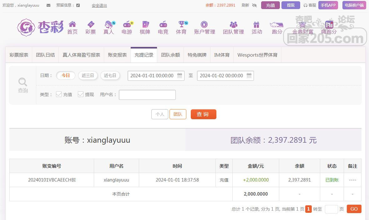Image resolution: width=369 pixels, height=220 pixels.
Task: Open 金鼎财富 navigation icon
Action: [x=303, y=24]
